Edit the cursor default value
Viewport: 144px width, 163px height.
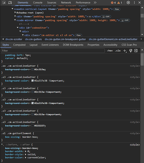click(x=22, y=58)
